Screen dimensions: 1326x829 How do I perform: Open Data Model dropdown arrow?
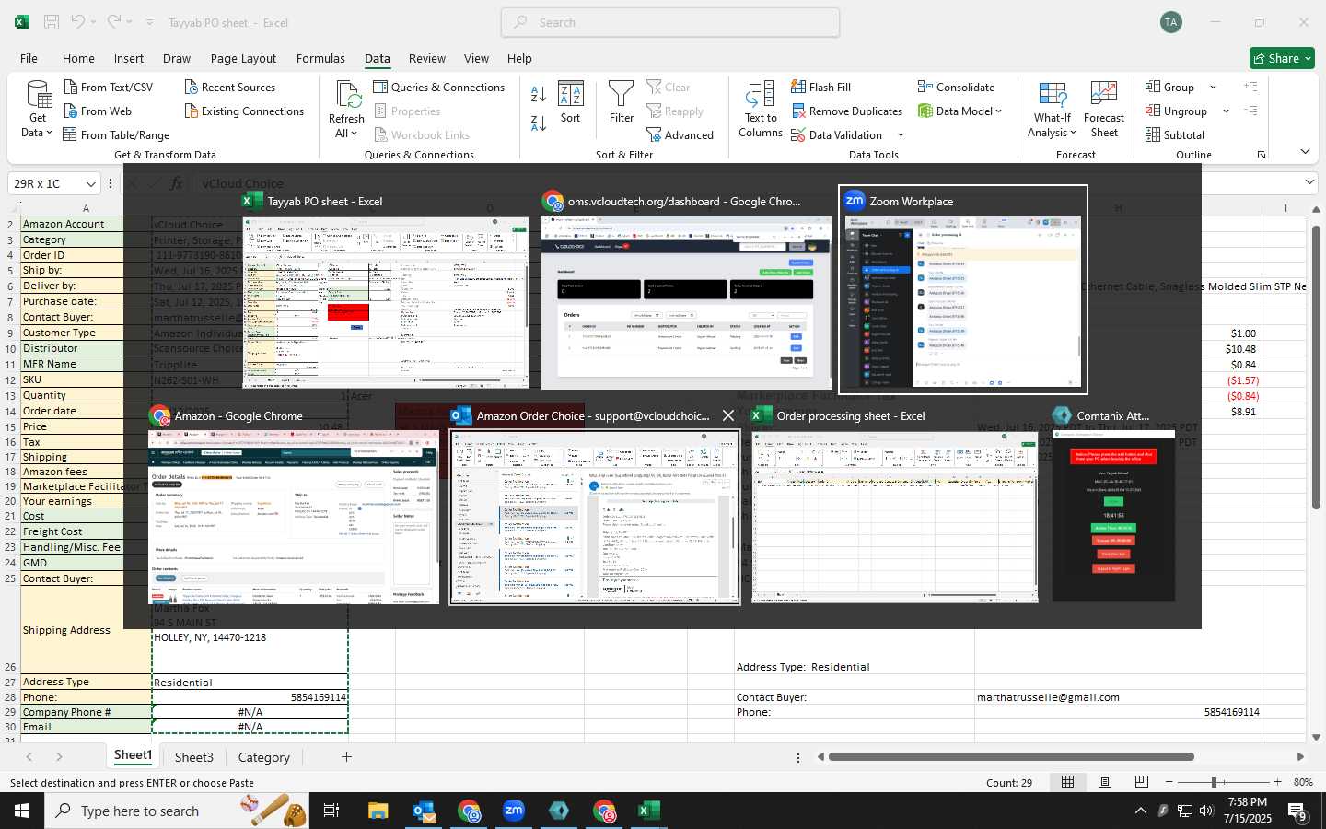[x=998, y=111]
